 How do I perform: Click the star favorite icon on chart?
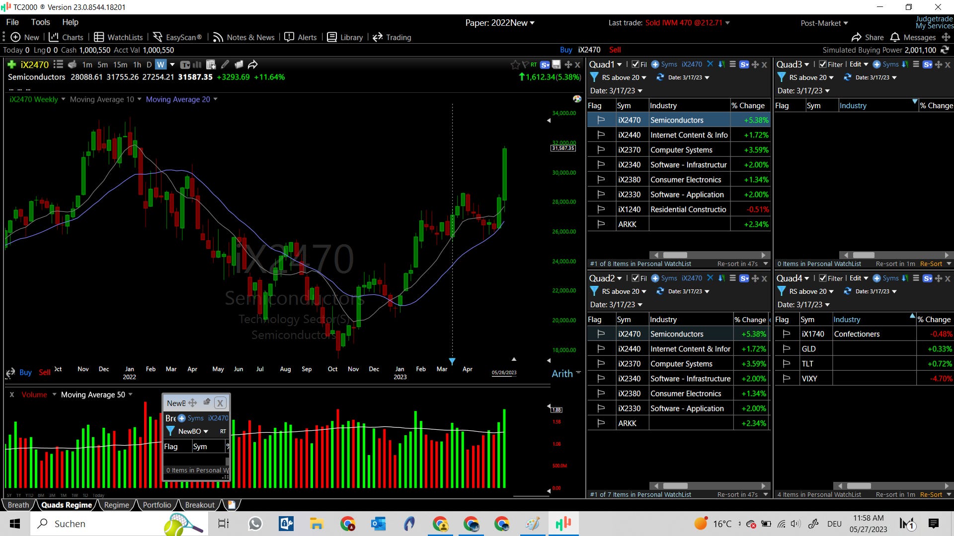pyautogui.click(x=515, y=65)
